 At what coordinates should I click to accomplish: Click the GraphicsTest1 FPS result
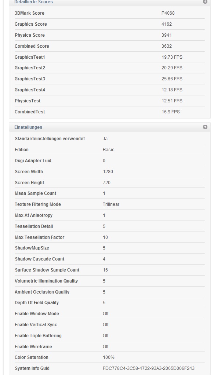172,57
